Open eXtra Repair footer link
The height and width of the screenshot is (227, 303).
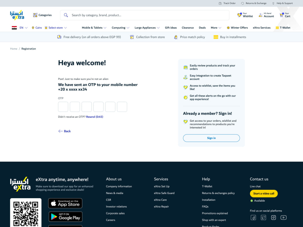click(x=161, y=206)
